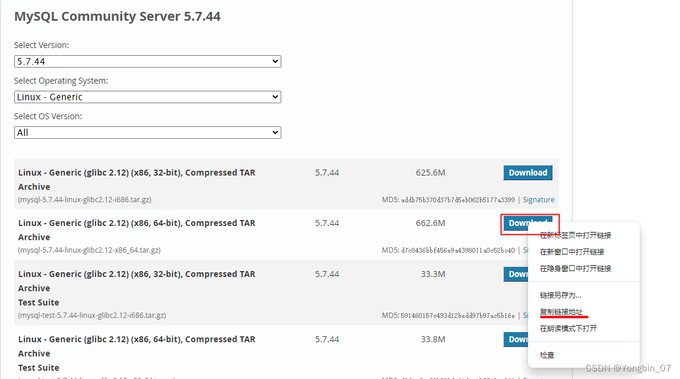Image resolution: width=680 pixels, height=379 pixels.
Task: Open the Select Version dropdown showing 5.7.44
Action: point(147,61)
